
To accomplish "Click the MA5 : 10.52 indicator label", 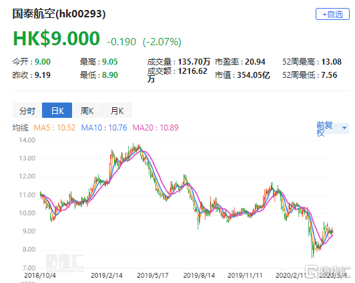I will click(54, 128).
